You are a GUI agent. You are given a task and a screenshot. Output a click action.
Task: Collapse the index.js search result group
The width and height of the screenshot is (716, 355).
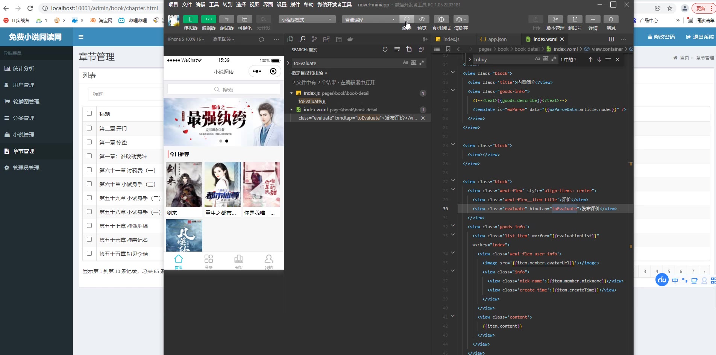[291, 93]
